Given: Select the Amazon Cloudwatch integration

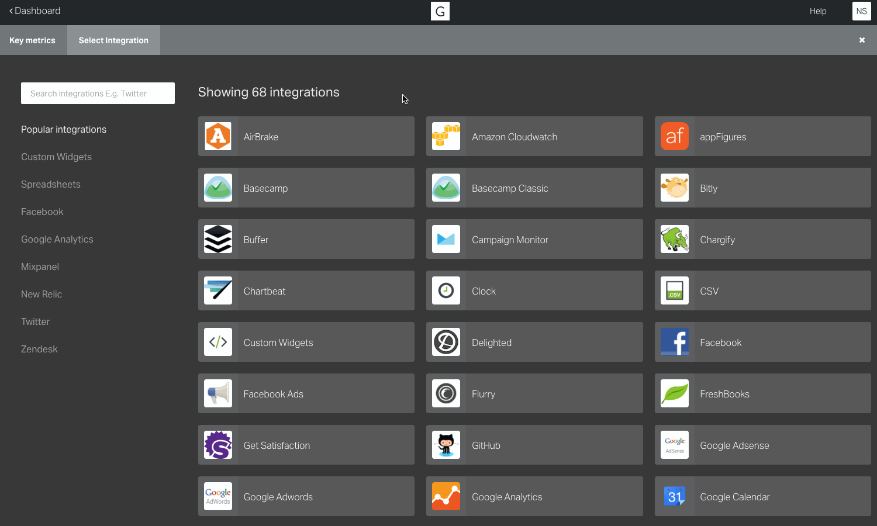Looking at the screenshot, I should [x=534, y=136].
